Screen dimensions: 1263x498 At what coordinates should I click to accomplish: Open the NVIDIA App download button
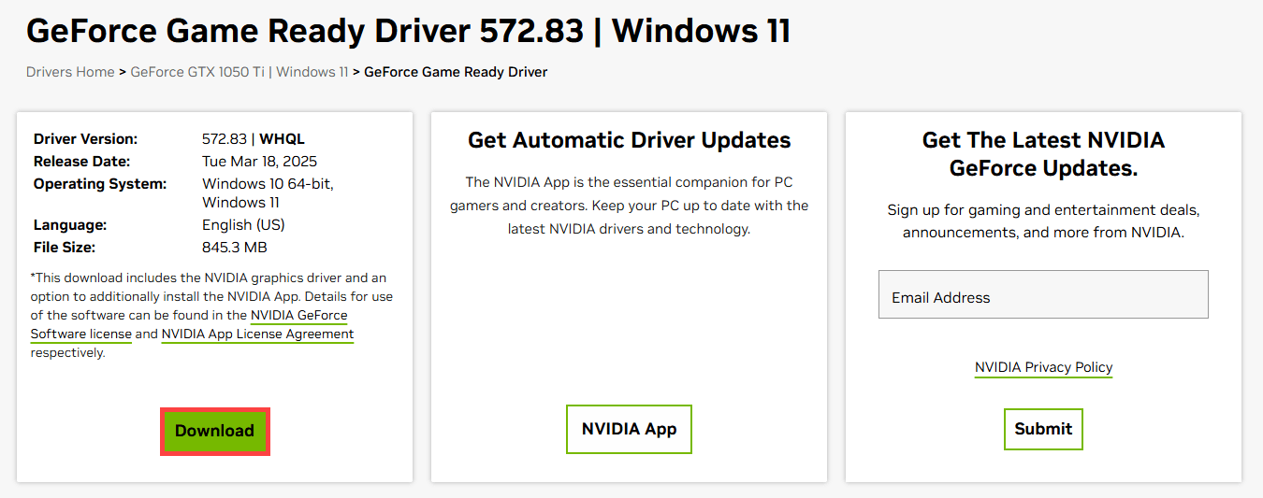629,430
